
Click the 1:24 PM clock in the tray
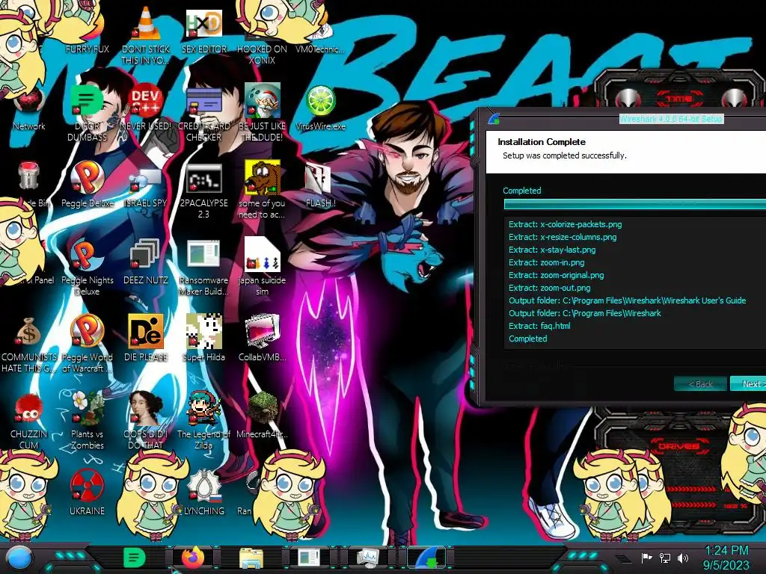[726, 551]
